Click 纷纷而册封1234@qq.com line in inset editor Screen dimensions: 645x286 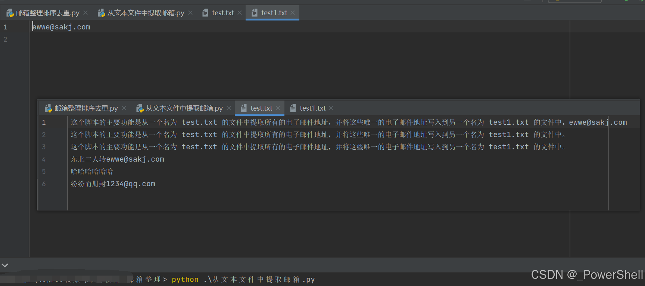(113, 184)
